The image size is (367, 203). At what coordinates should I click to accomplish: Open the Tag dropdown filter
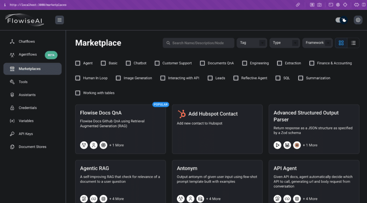[252, 43]
